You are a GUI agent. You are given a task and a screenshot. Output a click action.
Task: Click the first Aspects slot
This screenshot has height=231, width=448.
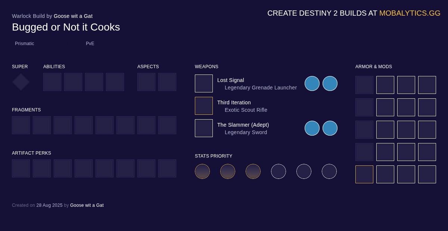click(x=146, y=82)
